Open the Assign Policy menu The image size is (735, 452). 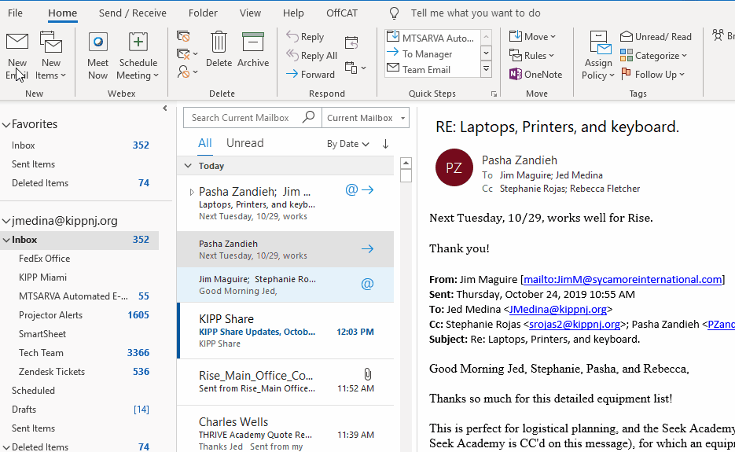pos(598,55)
